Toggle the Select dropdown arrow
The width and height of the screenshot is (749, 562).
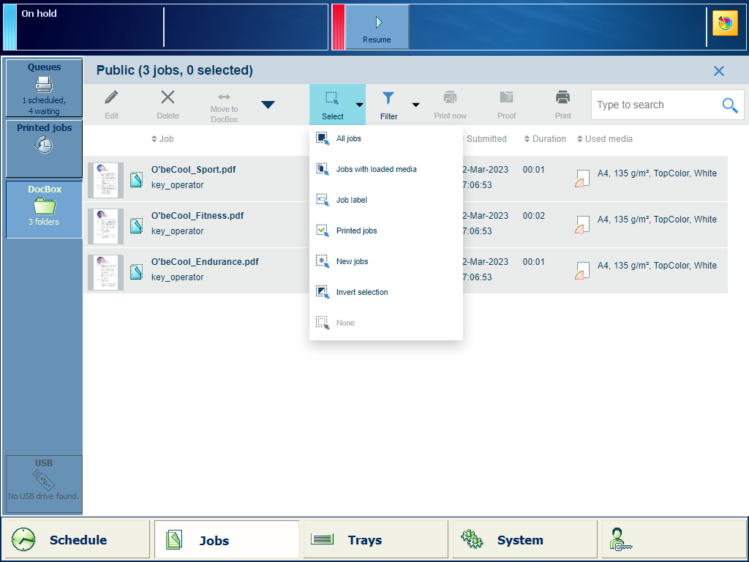tap(359, 105)
